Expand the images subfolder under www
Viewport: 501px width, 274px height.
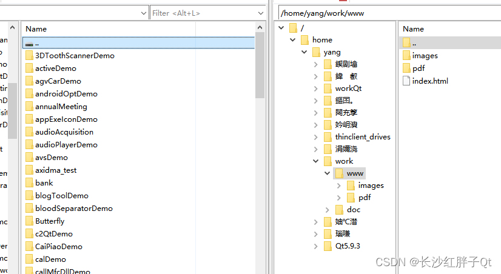[338, 185]
